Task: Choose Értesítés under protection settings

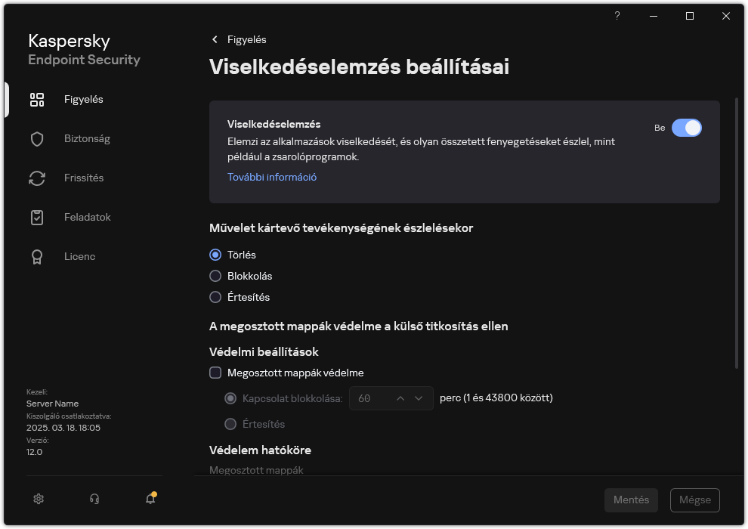Action: (230, 424)
